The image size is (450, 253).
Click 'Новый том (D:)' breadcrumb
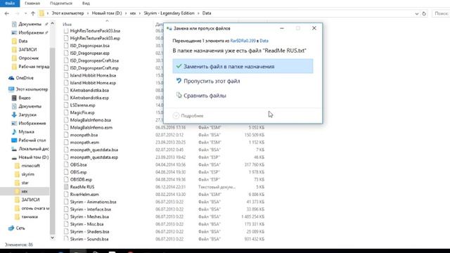click(107, 13)
